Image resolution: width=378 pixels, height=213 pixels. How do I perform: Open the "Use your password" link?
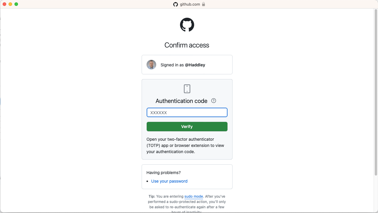(x=169, y=181)
